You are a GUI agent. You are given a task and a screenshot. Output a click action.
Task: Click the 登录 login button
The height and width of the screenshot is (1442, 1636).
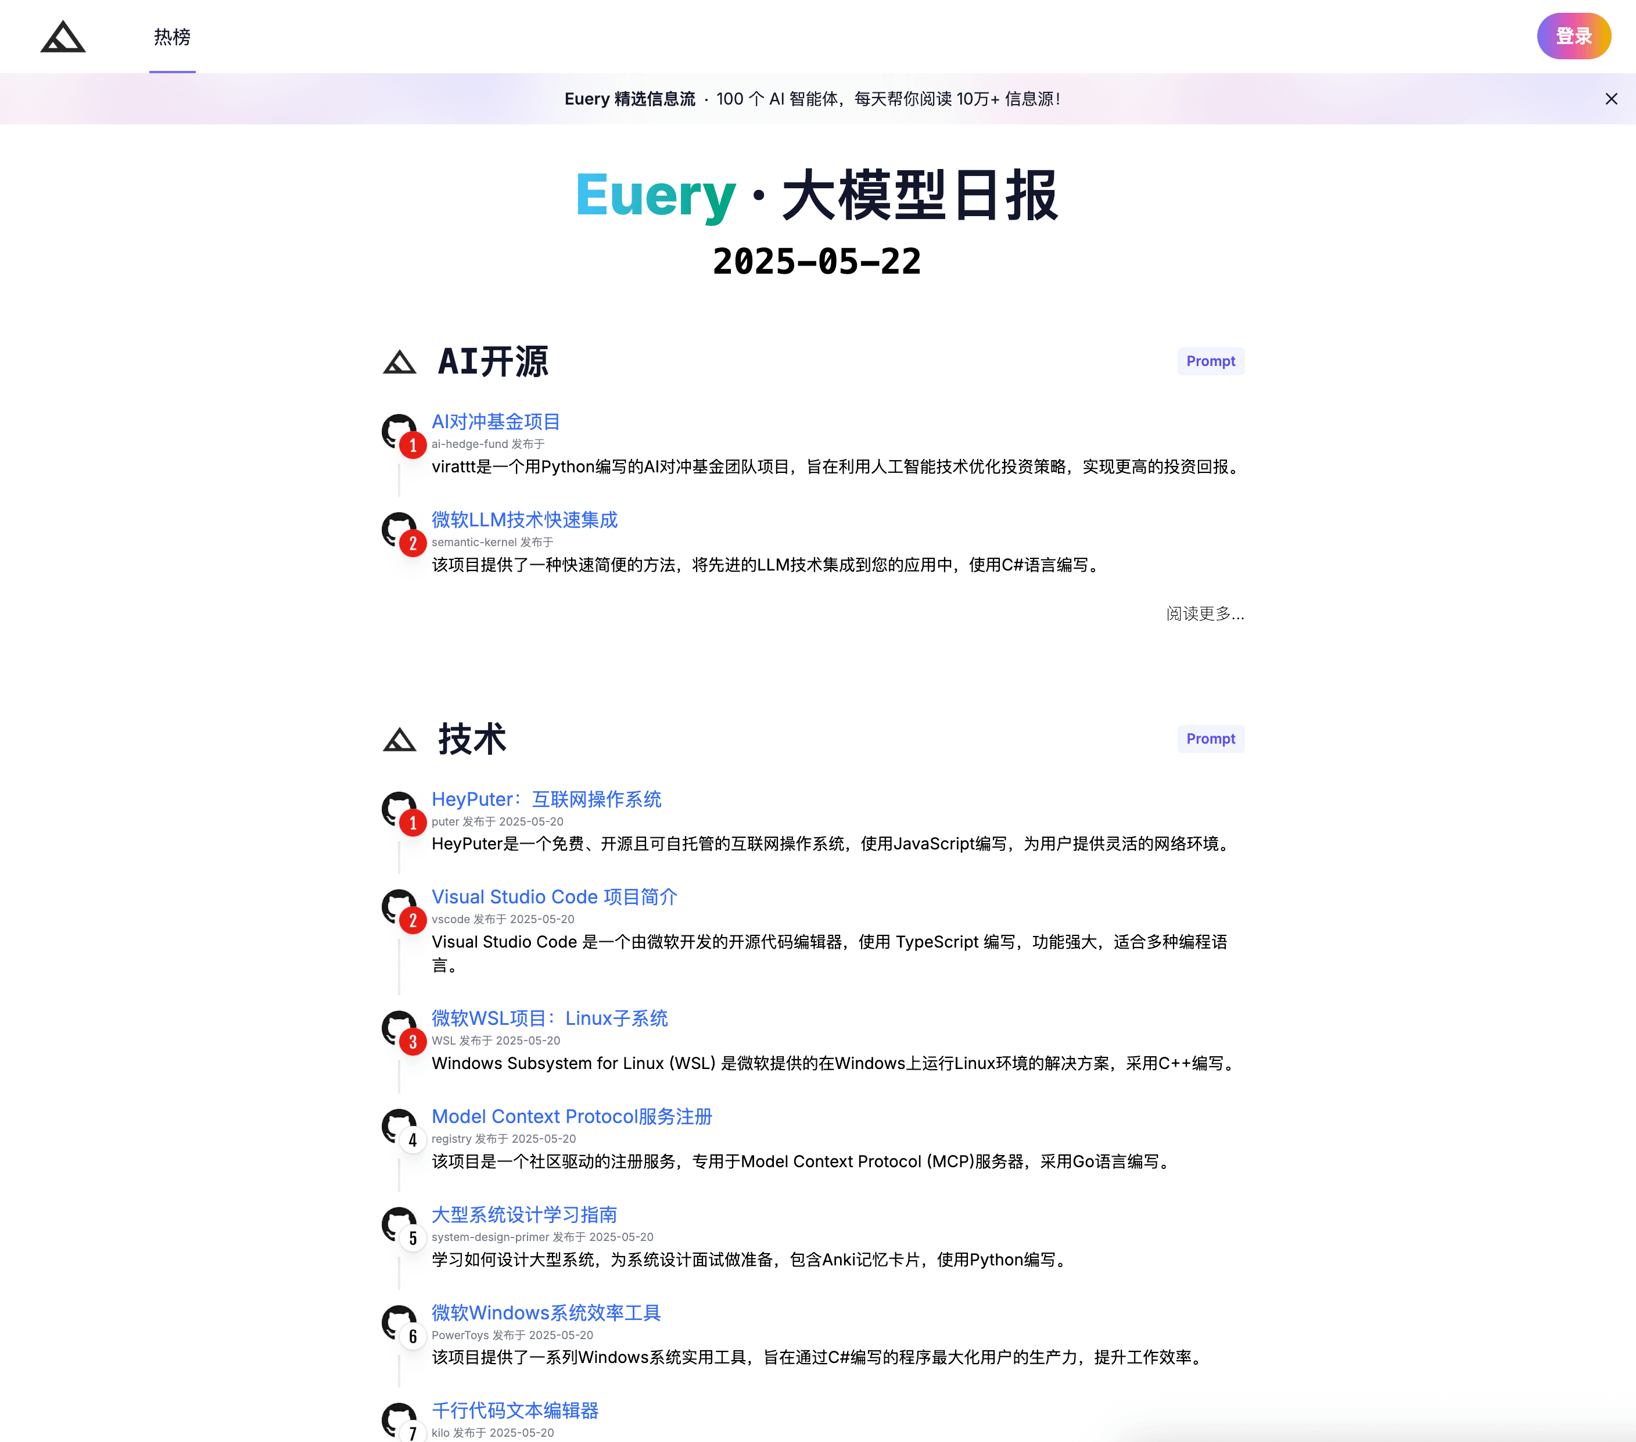click(1574, 36)
